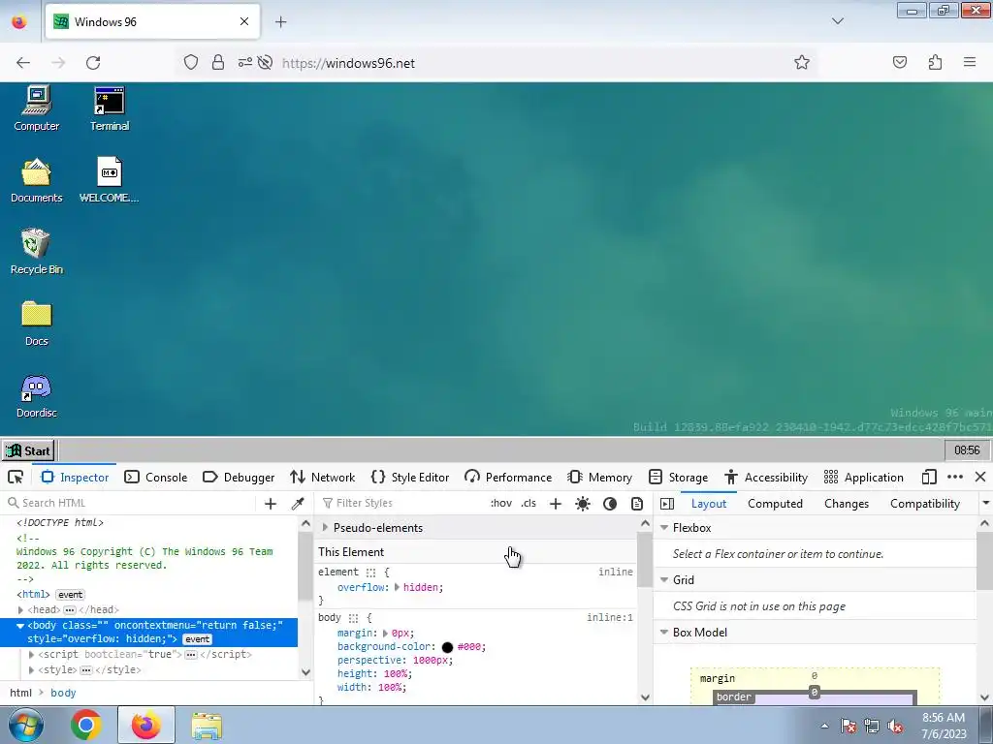Toggle the three-pane inspector layout
This screenshot has height=744, width=993.
click(x=667, y=504)
